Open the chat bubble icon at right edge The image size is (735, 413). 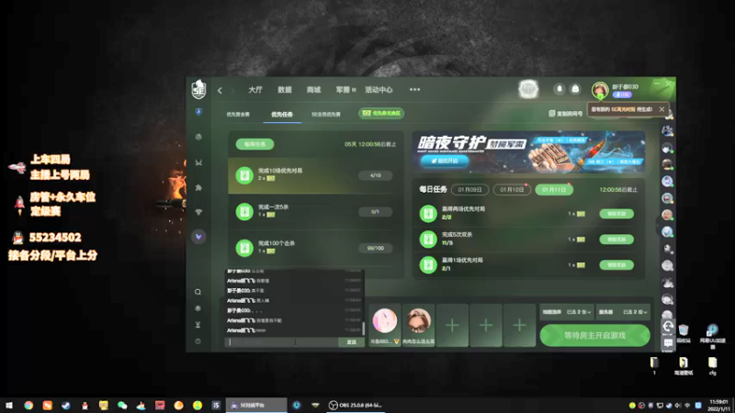[x=668, y=343]
